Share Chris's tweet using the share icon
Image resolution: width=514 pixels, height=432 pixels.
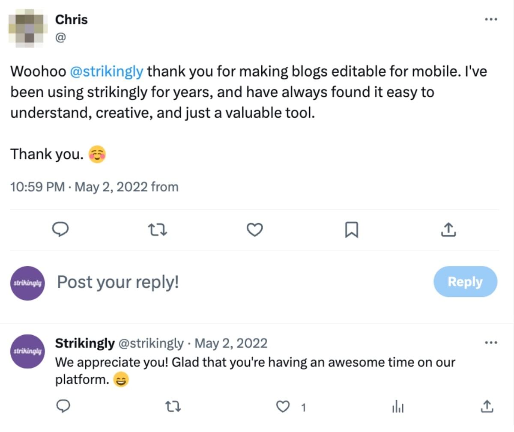tap(448, 230)
